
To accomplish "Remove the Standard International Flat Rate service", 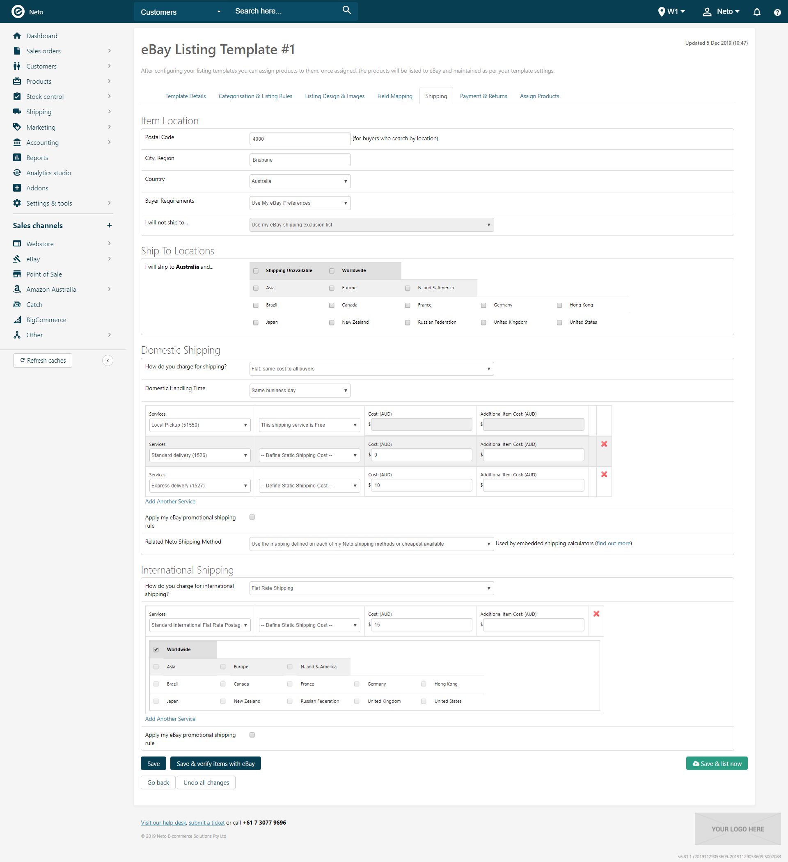I will click(596, 614).
